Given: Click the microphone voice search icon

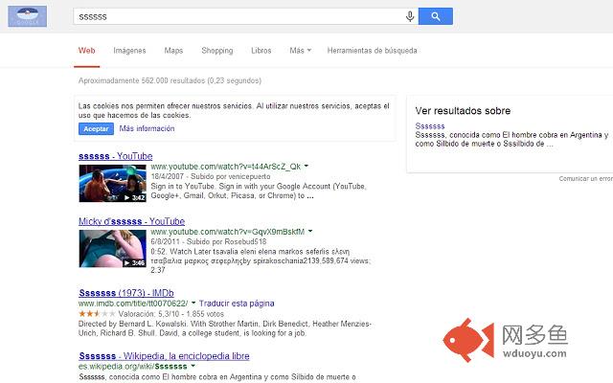Looking at the screenshot, I should point(410,16).
